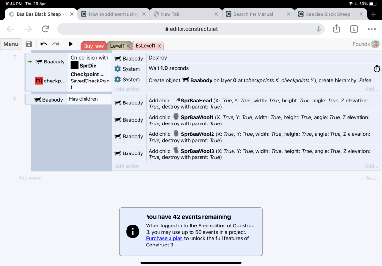Tap the microphone voice search icon
This screenshot has width=382, height=266.
[318, 29]
